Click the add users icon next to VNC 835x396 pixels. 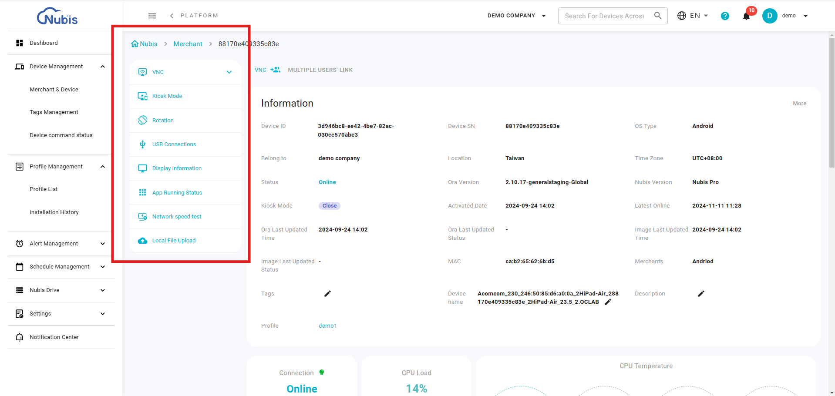(x=275, y=70)
